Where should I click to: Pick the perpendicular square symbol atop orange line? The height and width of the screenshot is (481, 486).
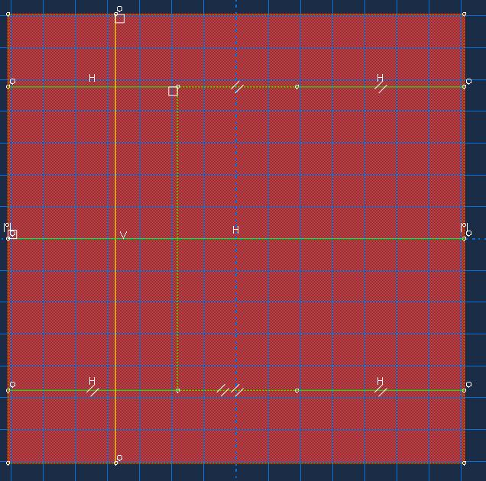pyautogui.click(x=120, y=18)
